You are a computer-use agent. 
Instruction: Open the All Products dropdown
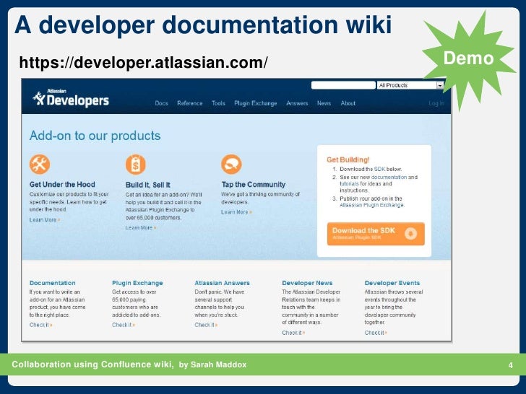pyautogui.click(x=410, y=85)
